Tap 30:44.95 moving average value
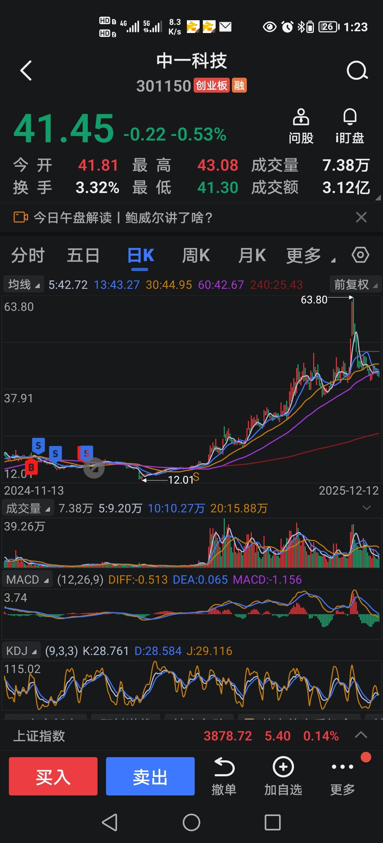Viewport: 383px width, 843px height. click(169, 285)
